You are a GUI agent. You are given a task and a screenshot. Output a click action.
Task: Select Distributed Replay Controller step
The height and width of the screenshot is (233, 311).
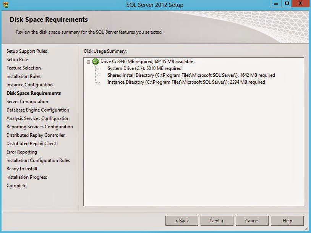pyautogui.click(x=36, y=135)
